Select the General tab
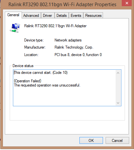 [13, 15]
